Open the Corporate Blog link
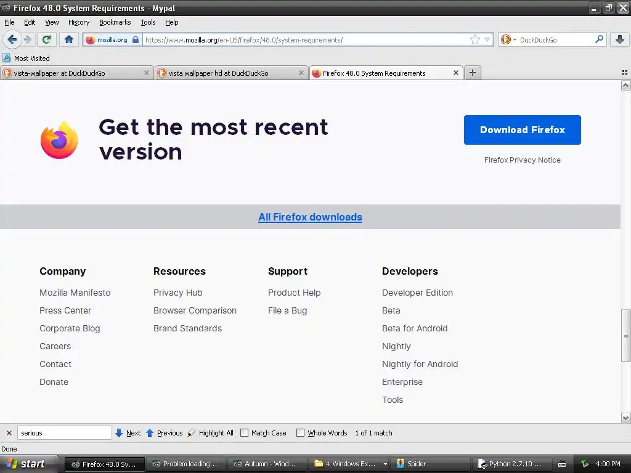Screen dimensions: 631x473 click(x=70, y=328)
